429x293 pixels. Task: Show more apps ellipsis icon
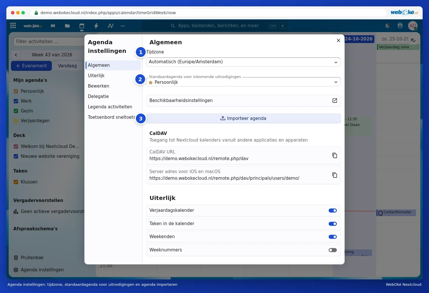[123, 26]
